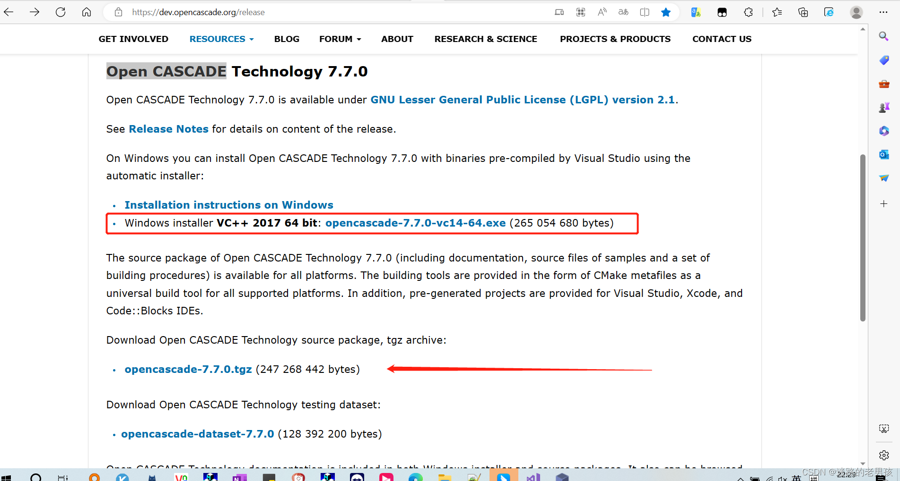Open the send-to-devices icon in address bar

(x=559, y=12)
